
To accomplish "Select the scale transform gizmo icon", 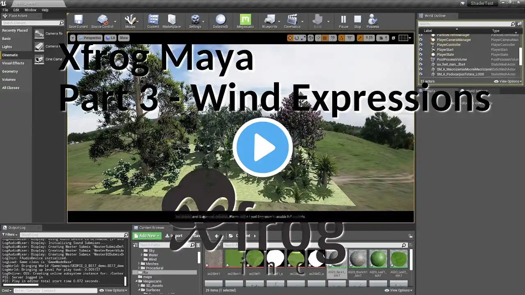I will coord(303,38).
